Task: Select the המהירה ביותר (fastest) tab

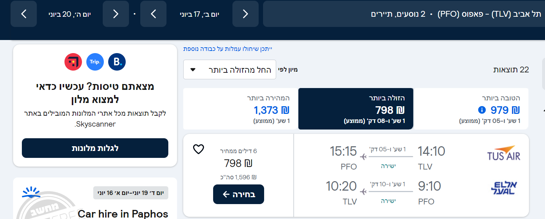Action: pyautogui.click(x=240, y=108)
